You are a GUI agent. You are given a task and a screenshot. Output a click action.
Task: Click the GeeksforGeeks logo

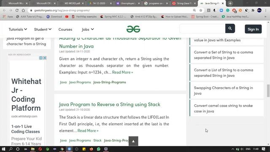tap(133, 29)
